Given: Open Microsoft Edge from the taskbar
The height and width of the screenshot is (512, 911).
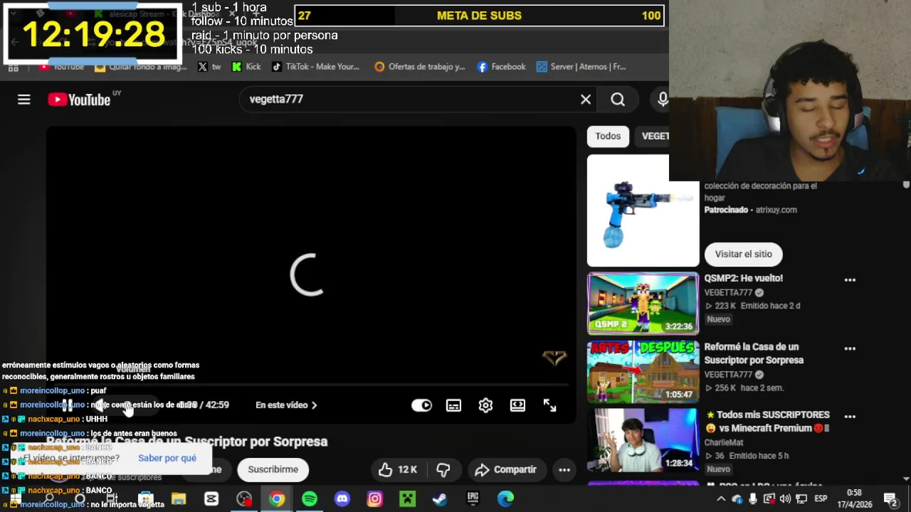Looking at the screenshot, I should point(505,499).
